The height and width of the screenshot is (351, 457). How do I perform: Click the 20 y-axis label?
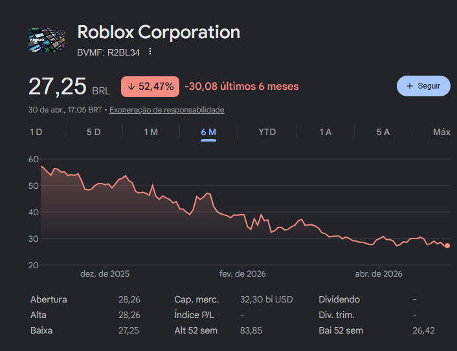[x=34, y=265]
